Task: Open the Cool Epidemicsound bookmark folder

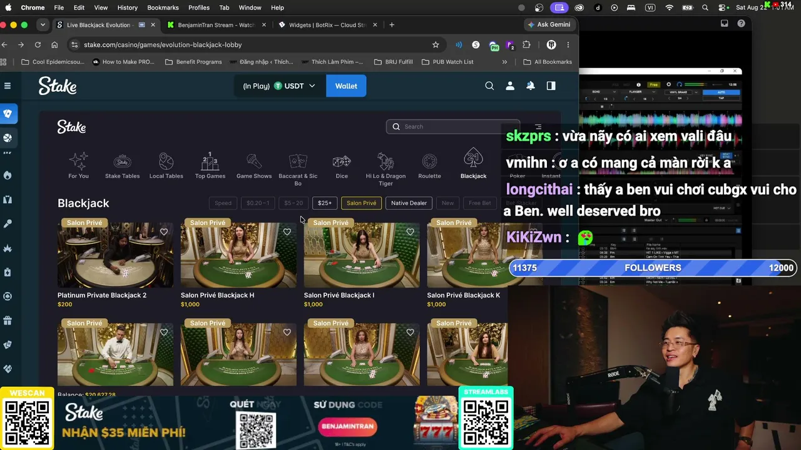Action: click(x=53, y=62)
